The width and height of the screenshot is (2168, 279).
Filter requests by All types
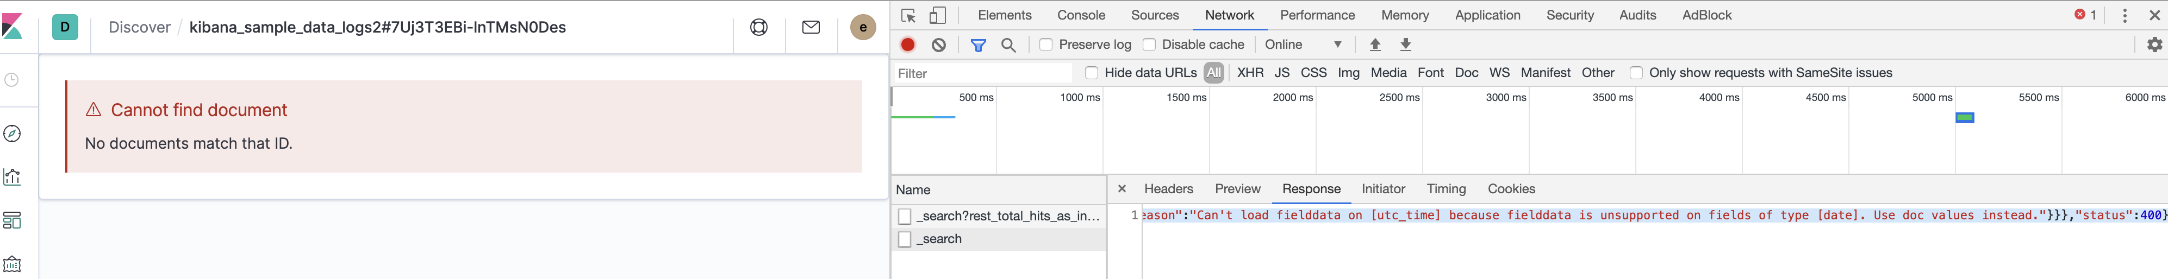click(1213, 73)
